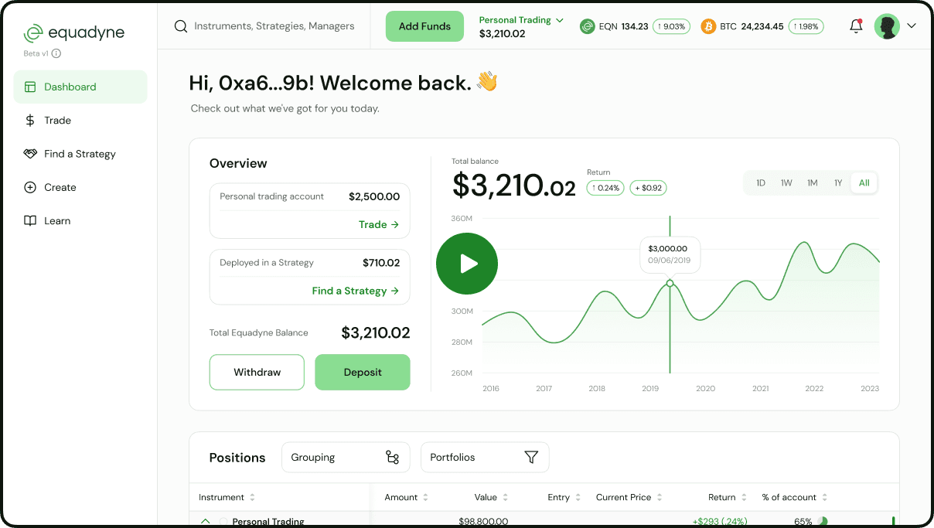
Task: Follow the Trade arrow link in Overview
Action: pyautogui.click(x=379, y=224)
